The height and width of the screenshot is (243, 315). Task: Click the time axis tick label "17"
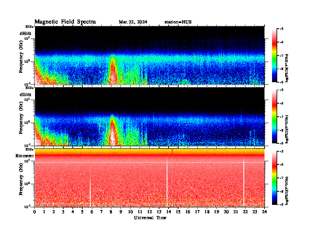[x=197, y=212]
